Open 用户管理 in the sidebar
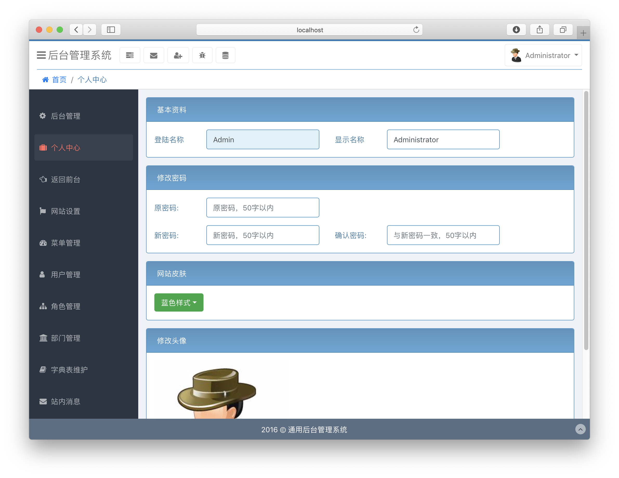 click(84, 275)
